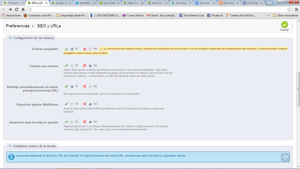
Task: Go to the browser home page
Action: click(x=23, y=9)
